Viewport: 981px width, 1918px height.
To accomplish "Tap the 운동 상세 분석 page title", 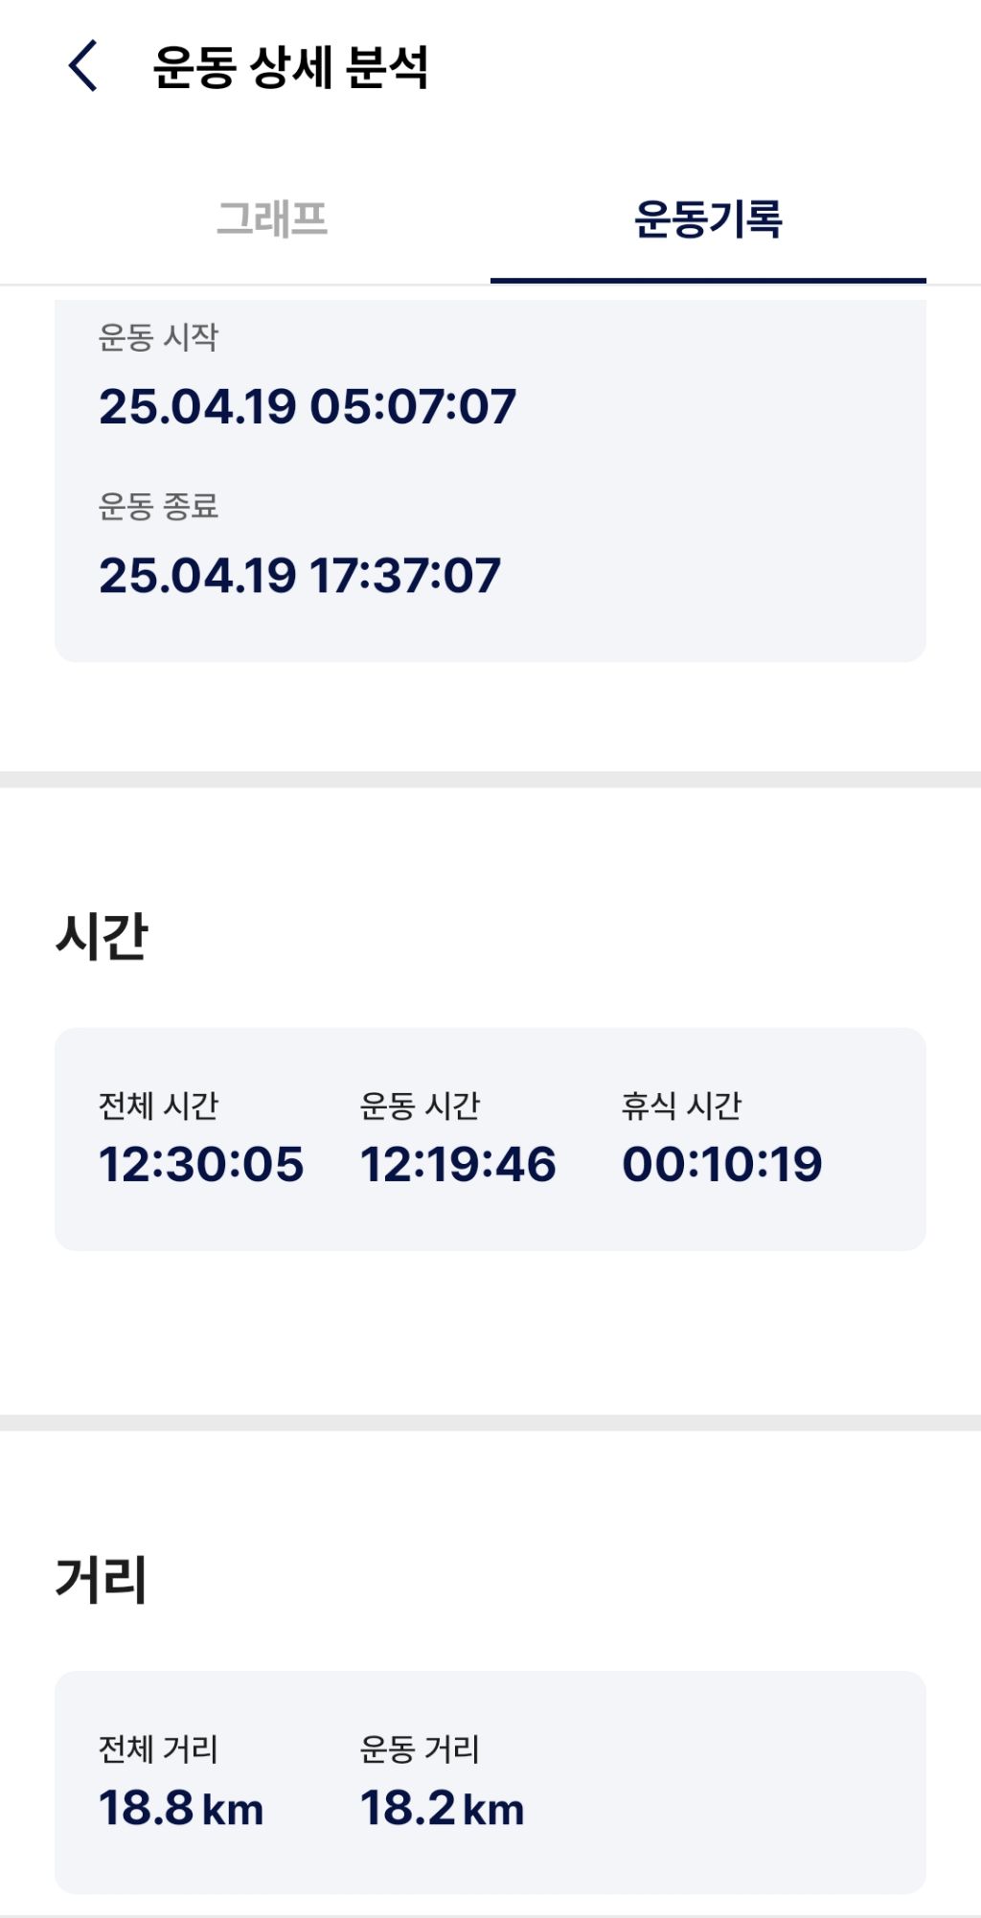I will pyautogui.click(x=290, y=67).
